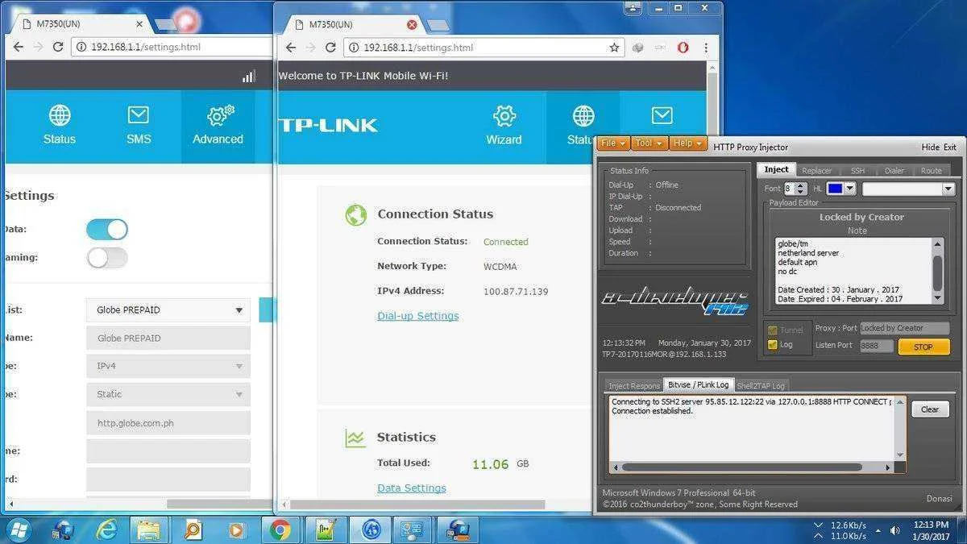Open the Tool menu in HTTP Proxy Injector
This screenshot has height=544, width=967.
coord(649,143)
